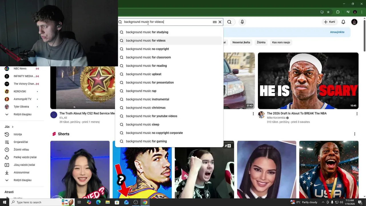Choose 'background music for classroom' suggestion
The width and height of the screenshot is (366, 206).
click(169, 57)
